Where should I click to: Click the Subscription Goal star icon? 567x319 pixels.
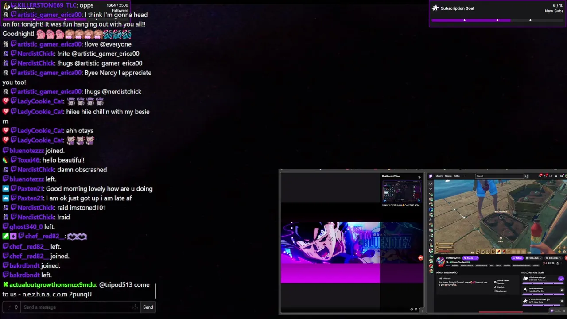pos(435,8)
